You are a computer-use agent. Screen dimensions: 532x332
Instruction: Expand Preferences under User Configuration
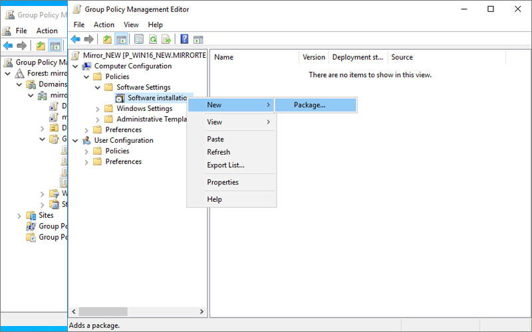pyautogui.click(x=86, y=162)
